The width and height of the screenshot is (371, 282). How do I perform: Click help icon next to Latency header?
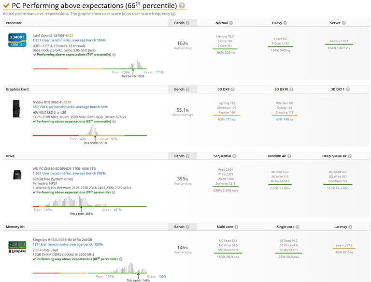click(350, 227)
